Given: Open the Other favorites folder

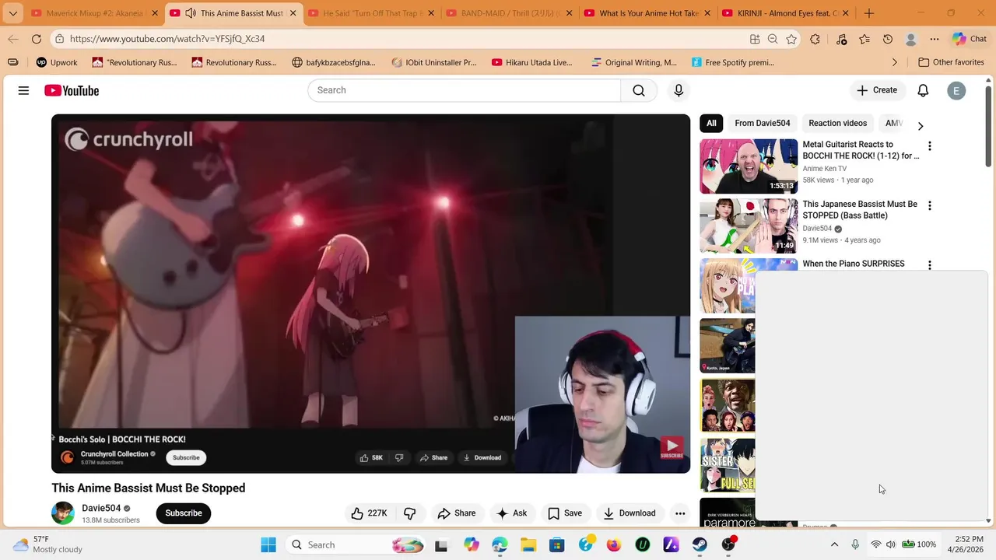Looking at the screenshot, I should tap(951, 62).
